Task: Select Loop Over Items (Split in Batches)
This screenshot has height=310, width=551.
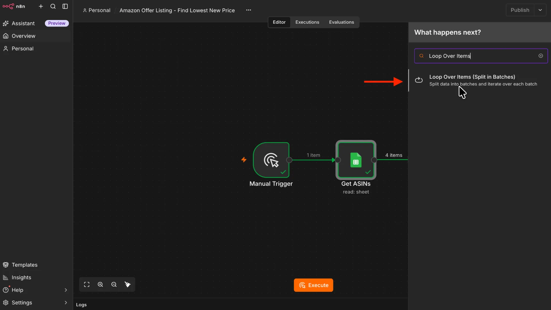Action: tap(480, 80)
